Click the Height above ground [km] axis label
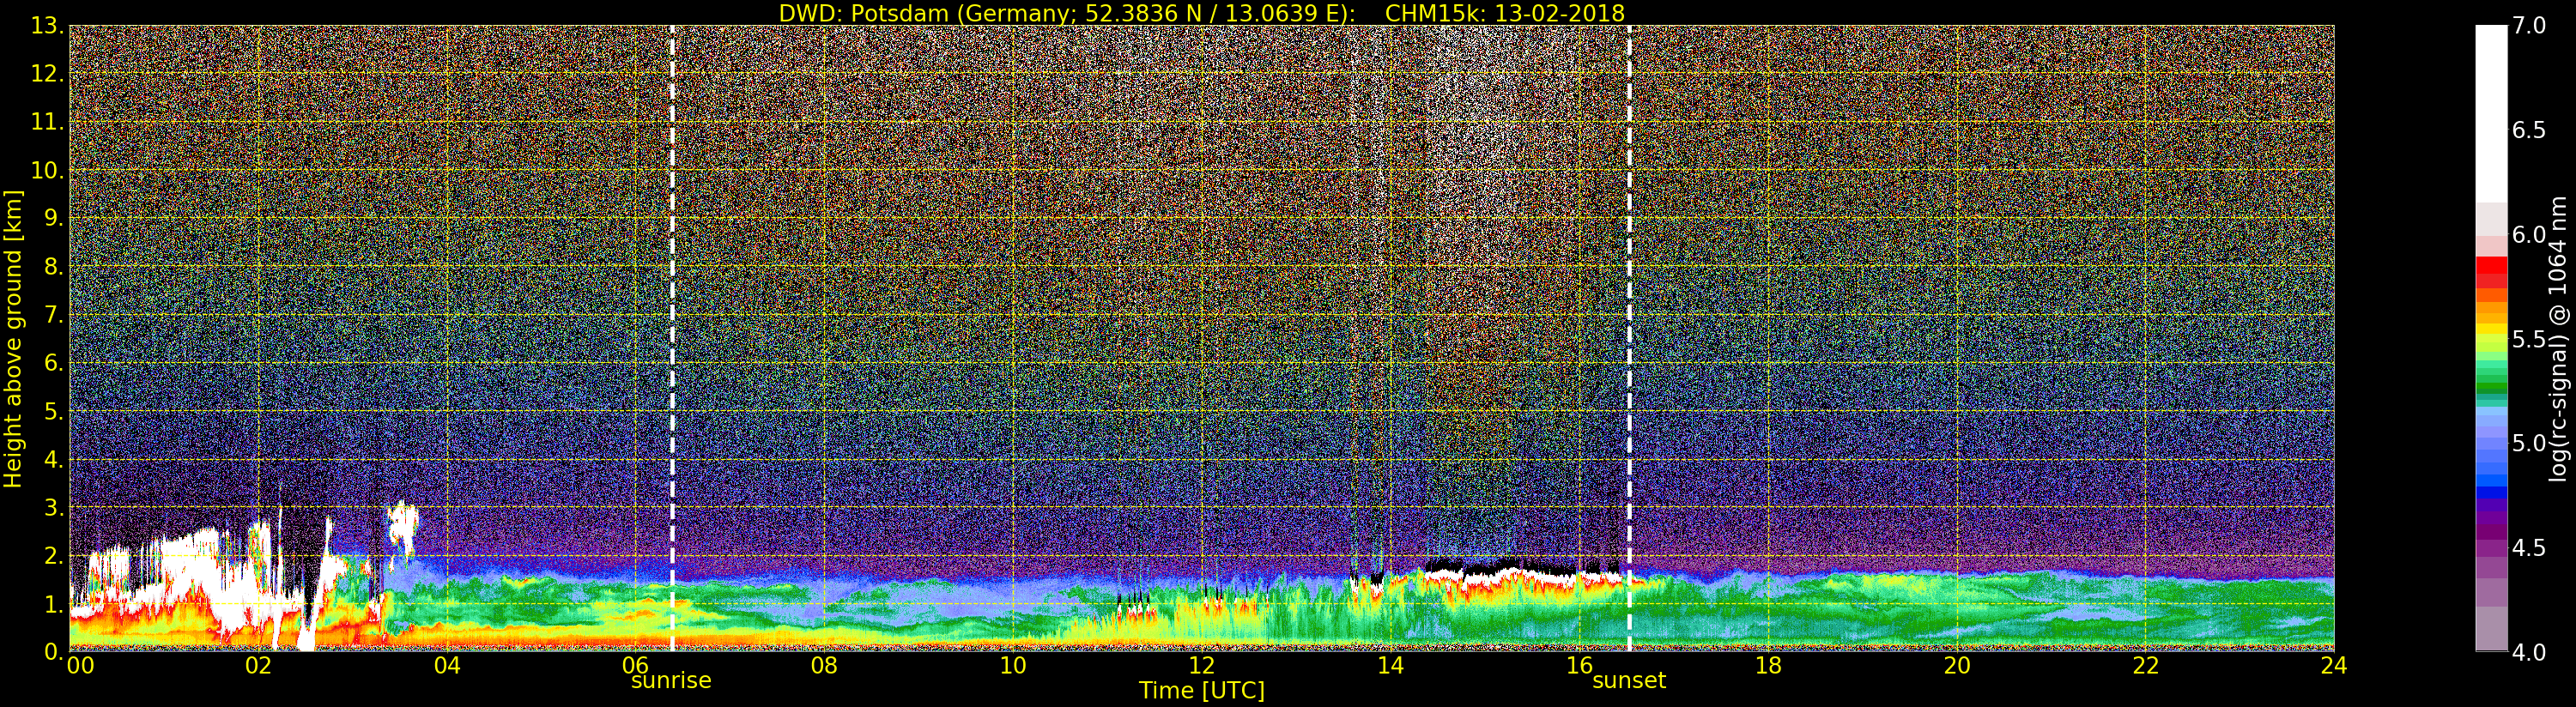The width and height of the screenshot is (2576, 707). coord(13,338)
